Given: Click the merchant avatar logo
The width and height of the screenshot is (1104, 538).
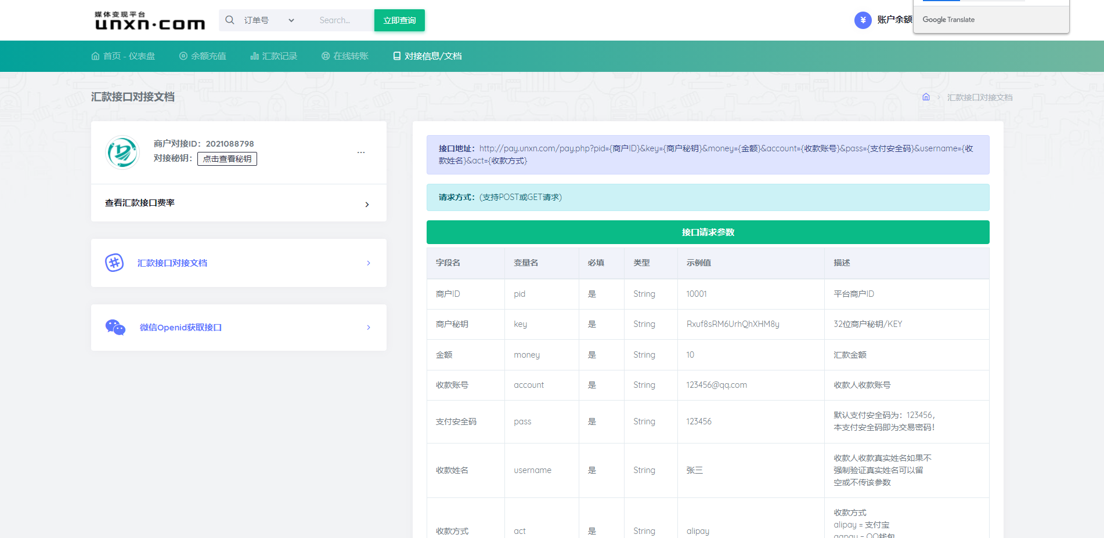Looking at the screenshot, I should click(122, 152).
